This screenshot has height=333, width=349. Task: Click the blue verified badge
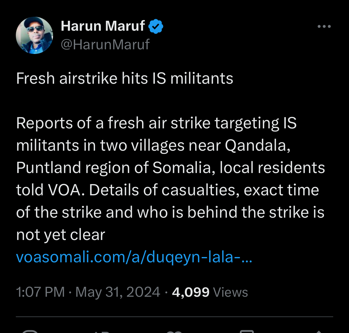(156, 26)
